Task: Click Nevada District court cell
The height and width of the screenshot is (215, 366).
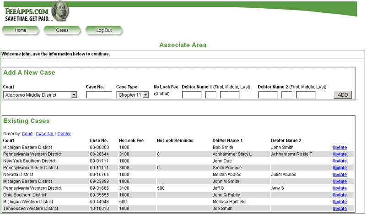Action: (18, 174)
